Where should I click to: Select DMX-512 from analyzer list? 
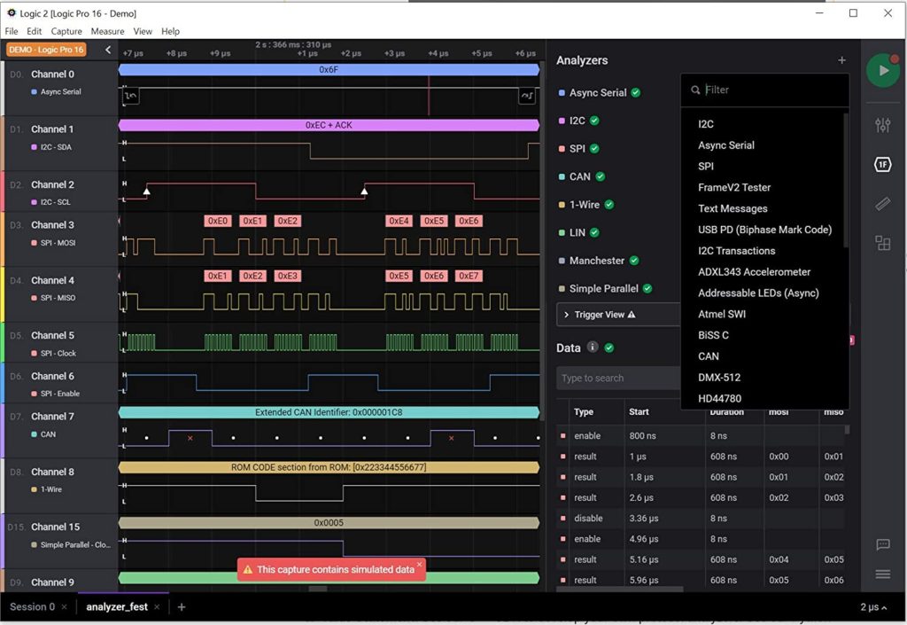(719, 378)
